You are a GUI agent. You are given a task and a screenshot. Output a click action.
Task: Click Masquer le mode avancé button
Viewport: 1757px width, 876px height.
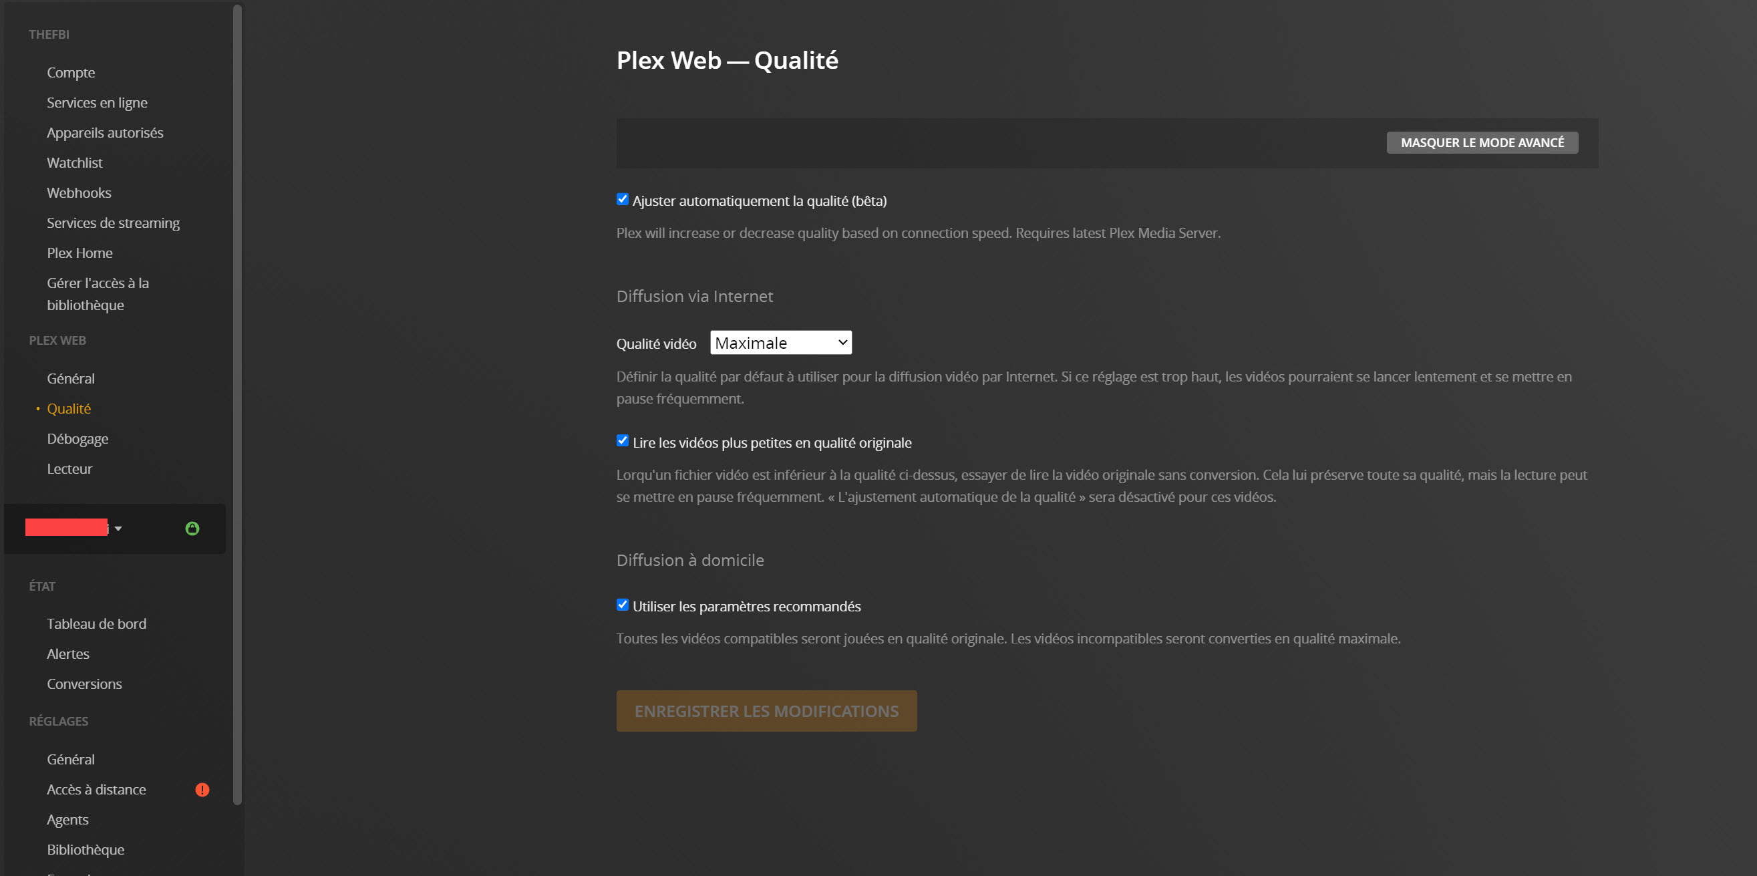click(1482, 142)
